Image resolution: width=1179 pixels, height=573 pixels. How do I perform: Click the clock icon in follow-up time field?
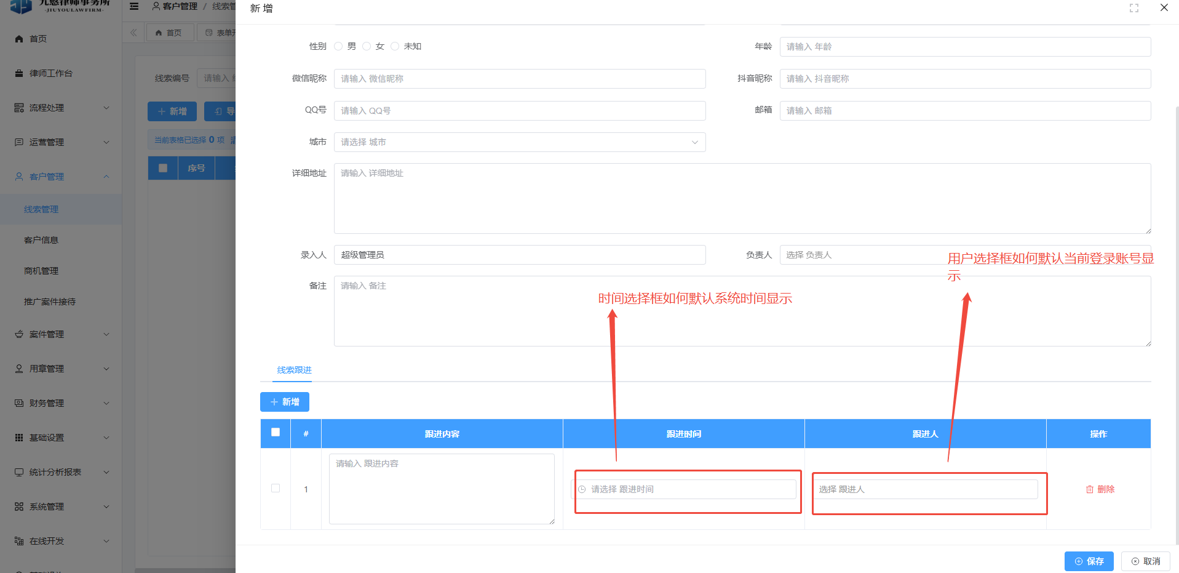pyautogui.click(x=582, y=489)
